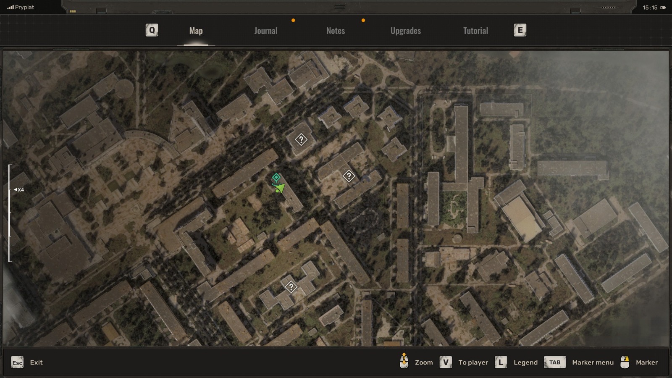Click the L key icon beside Legend

pos(500,362)
